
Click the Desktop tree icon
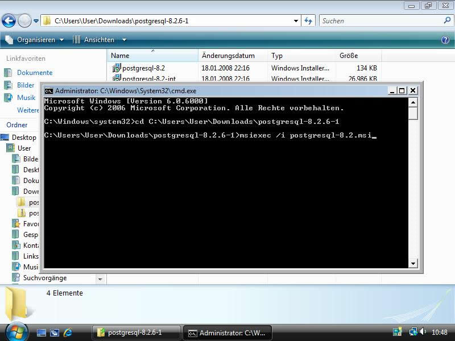(x=5, y=137)
